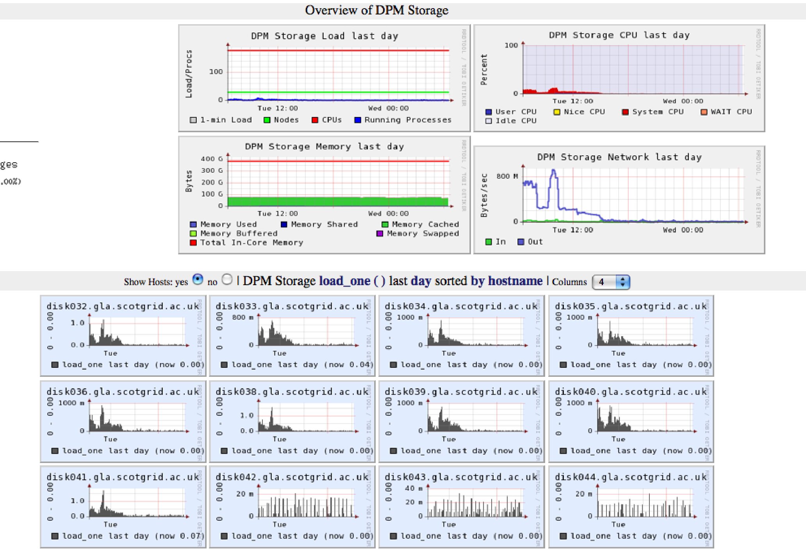This screenshot has height=550, width=806.
Task: Open the disk036.gla.scotgrid.ac.uk host graph
Action: coord(123,422)
